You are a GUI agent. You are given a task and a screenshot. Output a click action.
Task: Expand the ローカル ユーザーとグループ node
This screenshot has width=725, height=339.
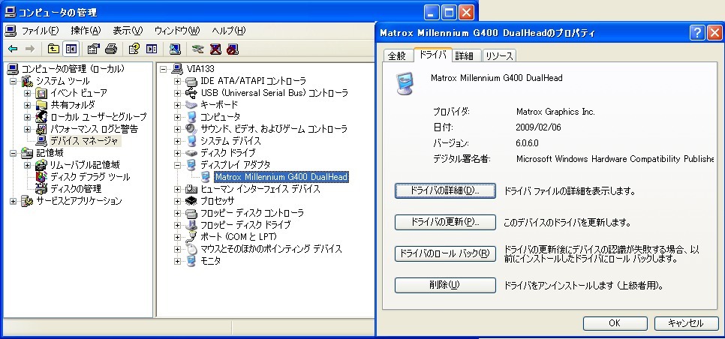(27, 117)
